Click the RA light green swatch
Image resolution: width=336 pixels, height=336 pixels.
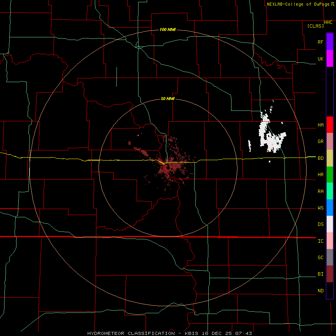(x=330, y=191)
